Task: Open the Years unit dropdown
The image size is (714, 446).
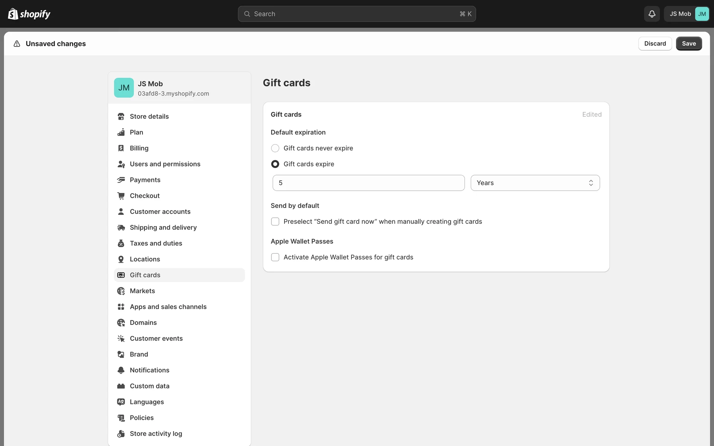Action: click(x=535, y=183)
